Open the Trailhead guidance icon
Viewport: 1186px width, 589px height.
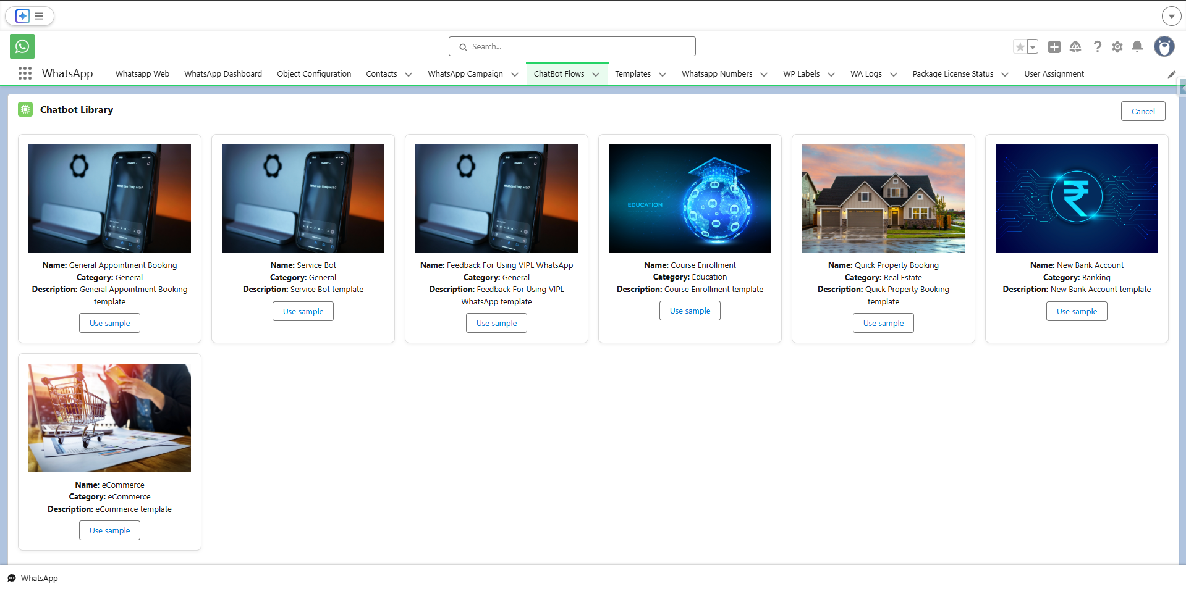coord(1075,46)
